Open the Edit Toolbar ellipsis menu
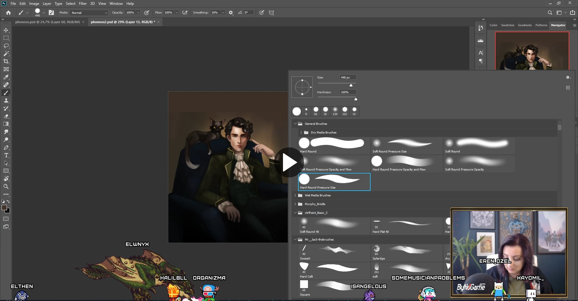The height and width of the screenshot is (301, 578). [6, 194]
